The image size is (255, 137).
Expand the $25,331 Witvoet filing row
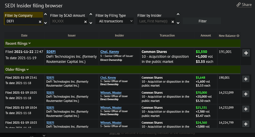click(246, 109)
